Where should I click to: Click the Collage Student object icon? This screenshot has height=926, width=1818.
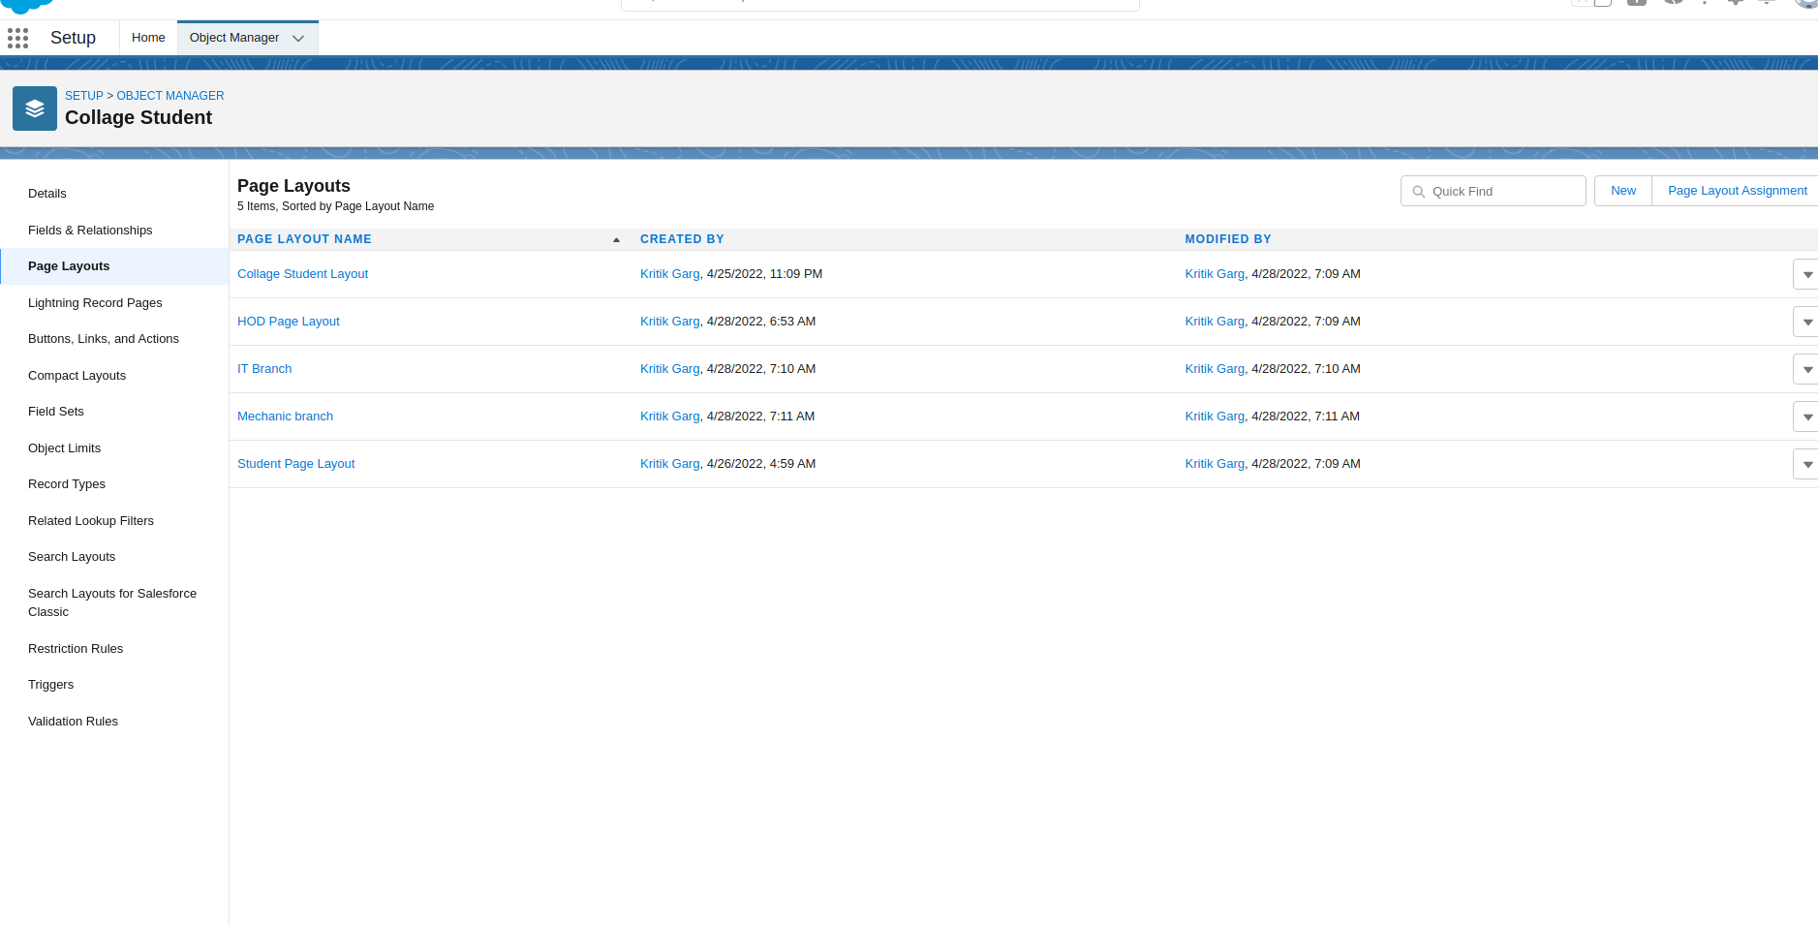(35, 108)
